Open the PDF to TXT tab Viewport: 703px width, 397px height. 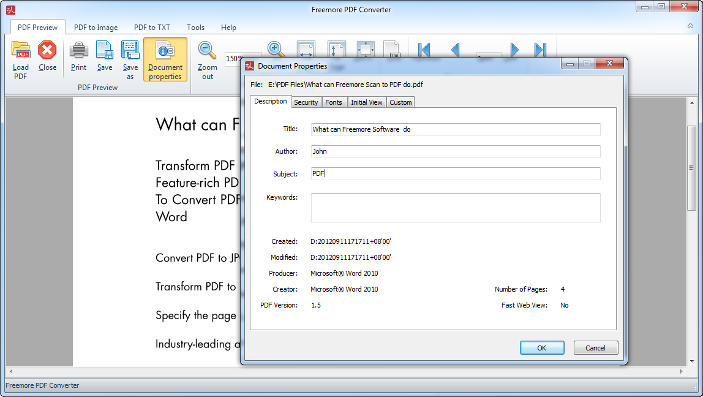(152, 28)
